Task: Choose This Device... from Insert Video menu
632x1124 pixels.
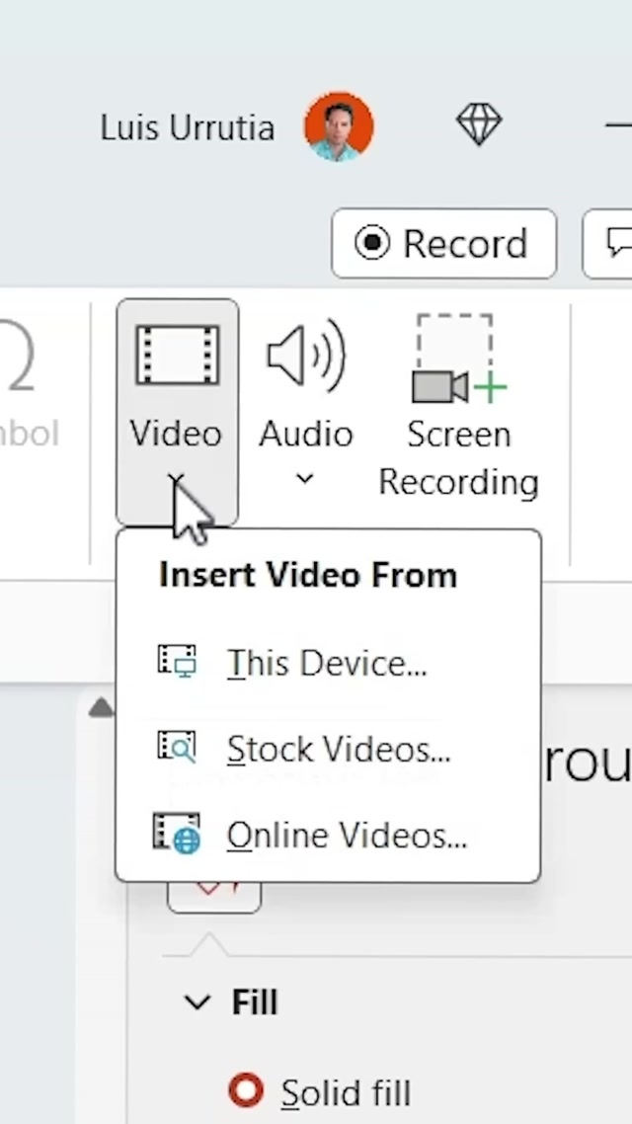Action: pyautogui.click(x=326, y=663)
